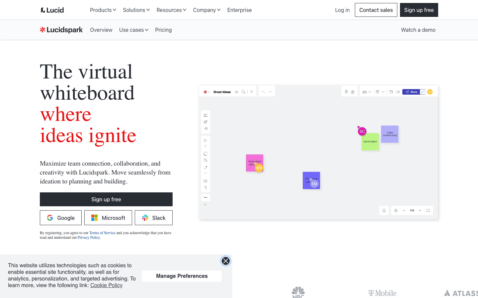Screen dimensions: 478x298
Task: Click the undo arrow in whiteboard
Action: (263, 92)
